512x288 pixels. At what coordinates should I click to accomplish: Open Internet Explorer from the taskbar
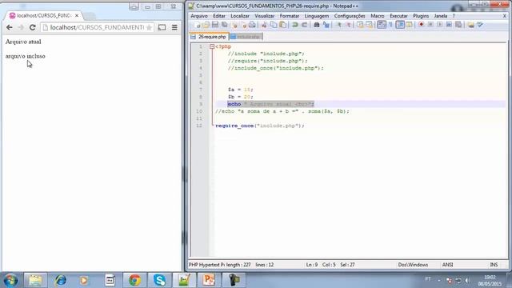[61, 280]
